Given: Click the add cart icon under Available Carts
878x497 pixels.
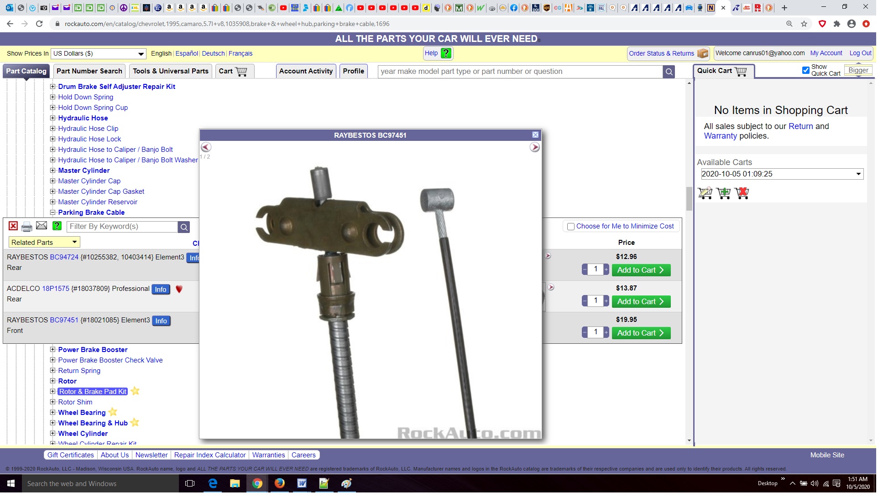Looking at the screenshot, I should pos(724,193).
